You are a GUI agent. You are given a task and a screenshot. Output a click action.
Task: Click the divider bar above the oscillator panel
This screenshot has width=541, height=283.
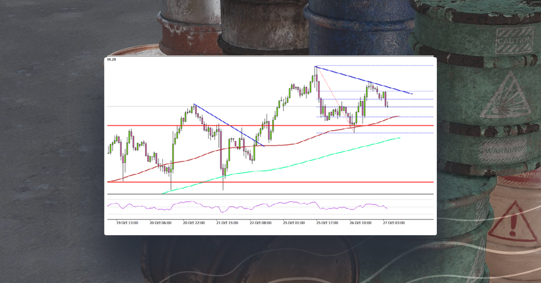tap(270, 193)
